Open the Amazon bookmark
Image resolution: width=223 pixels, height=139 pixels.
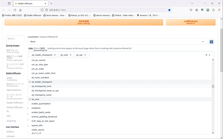pos(148,15)
